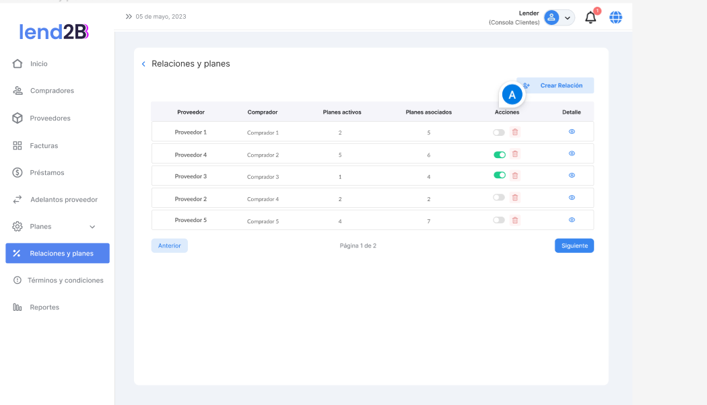Go to Facturas in the sidebar
Screen dimensions: 707x405
point(44,145)
